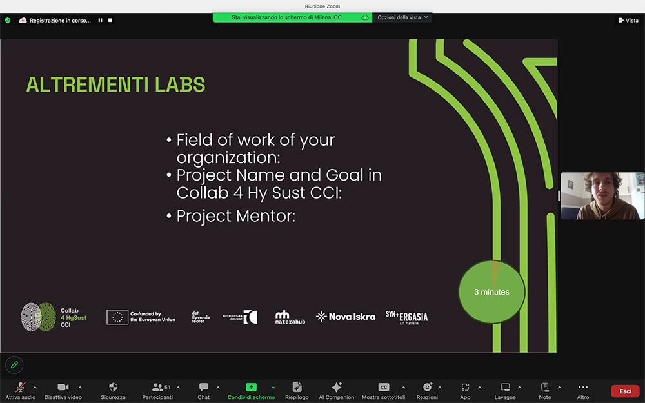Viewport: 645px width, 403px height.
Task: Turn off camera with Disattiva video
Action: (x=63, y=390)
